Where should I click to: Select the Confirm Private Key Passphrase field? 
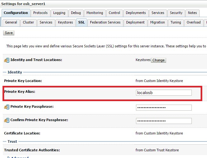[164, 121]
